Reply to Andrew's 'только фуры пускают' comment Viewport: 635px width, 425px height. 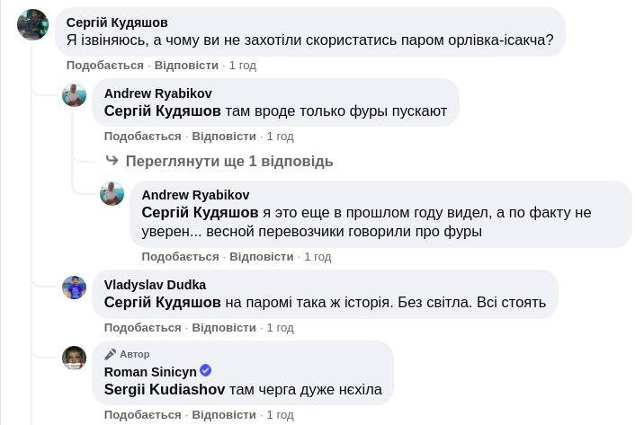[224, 137]
